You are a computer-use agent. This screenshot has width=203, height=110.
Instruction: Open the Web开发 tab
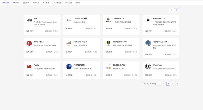point(68,3)
